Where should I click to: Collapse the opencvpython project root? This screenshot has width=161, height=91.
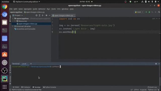tap(13, 18)
